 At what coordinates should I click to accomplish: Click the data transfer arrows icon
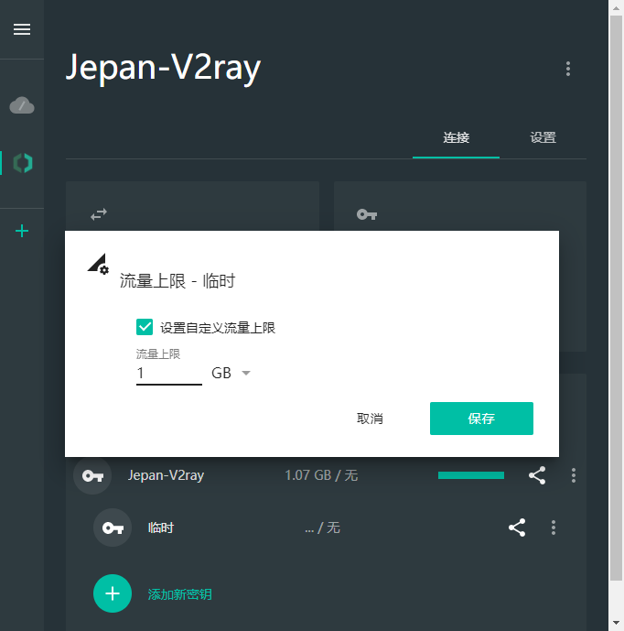(99, 214)
